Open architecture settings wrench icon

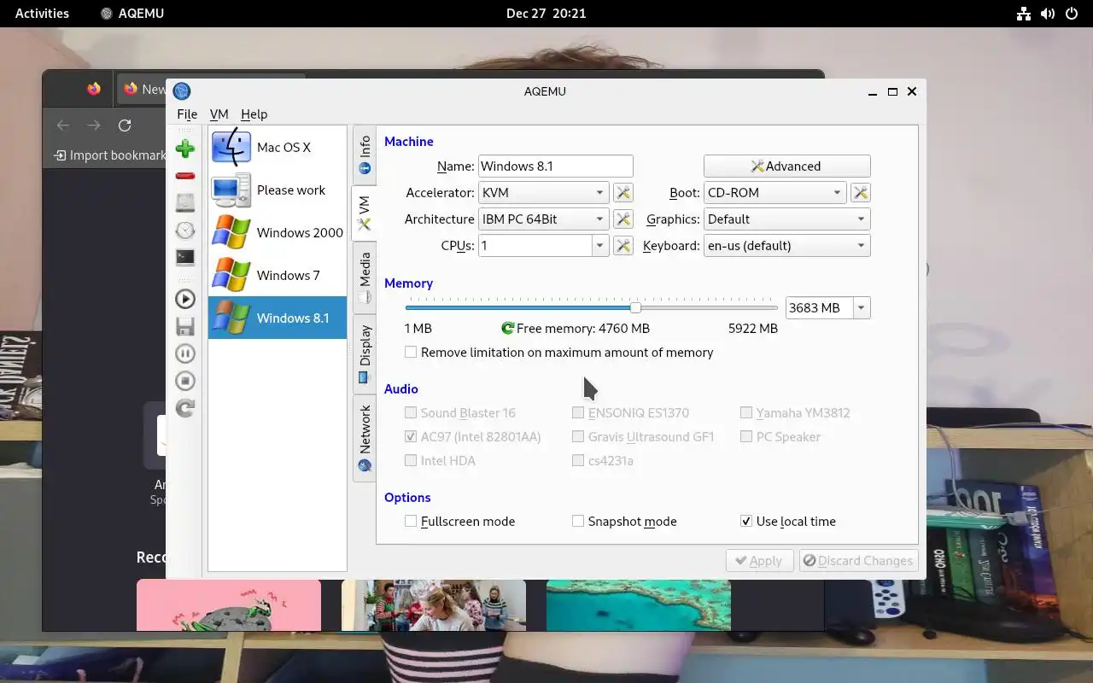click(x=623, y=219)
